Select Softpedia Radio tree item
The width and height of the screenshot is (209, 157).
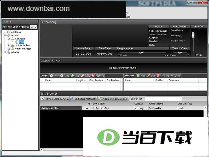point(23,45)
